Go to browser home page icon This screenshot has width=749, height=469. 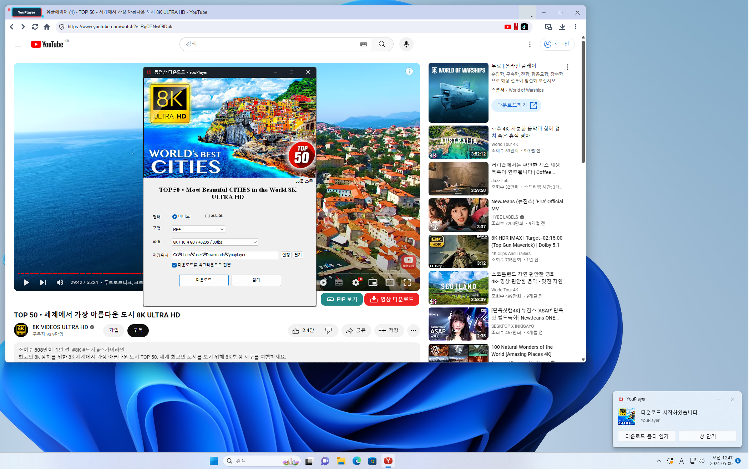click(47, 27)
